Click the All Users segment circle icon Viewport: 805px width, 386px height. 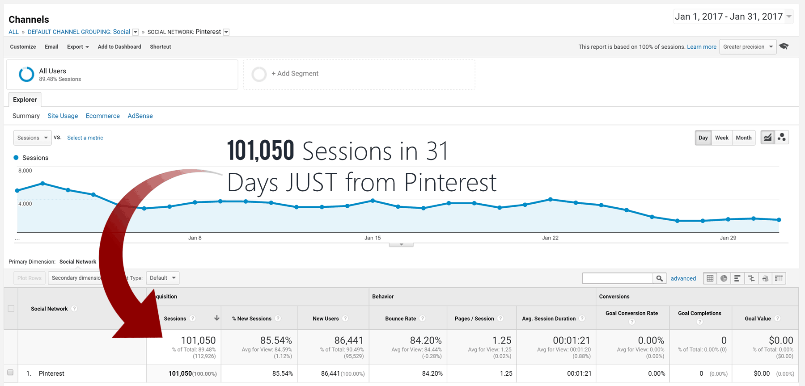click(x=26, y=74)
